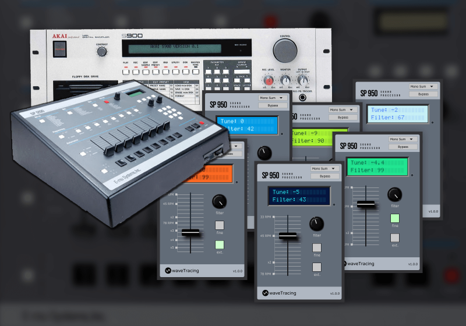Click the large Control knob on the Akai S900

285,51
